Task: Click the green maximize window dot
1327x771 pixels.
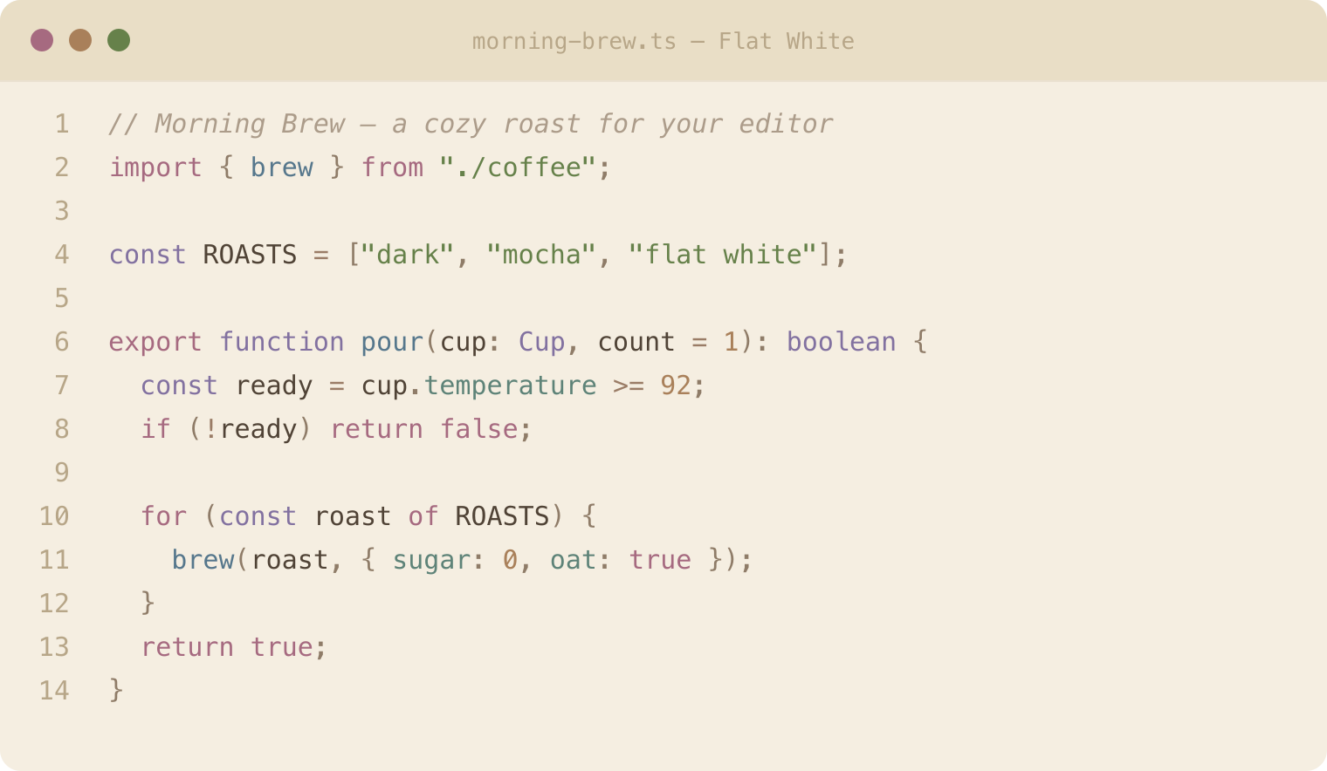Action: tap(119, 40)
